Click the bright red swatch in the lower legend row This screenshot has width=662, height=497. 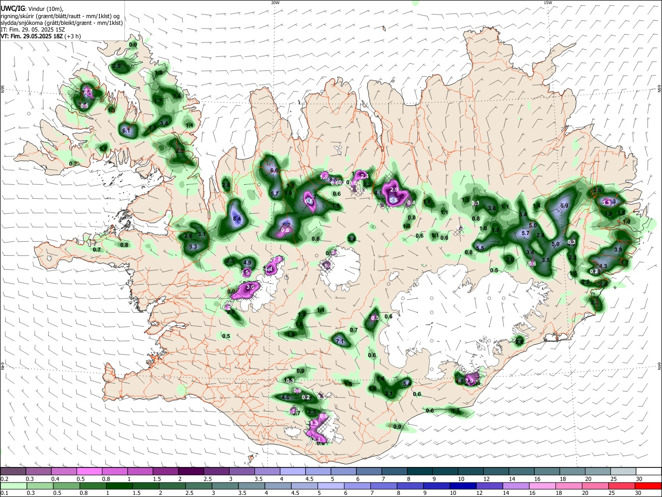point(647,486)
